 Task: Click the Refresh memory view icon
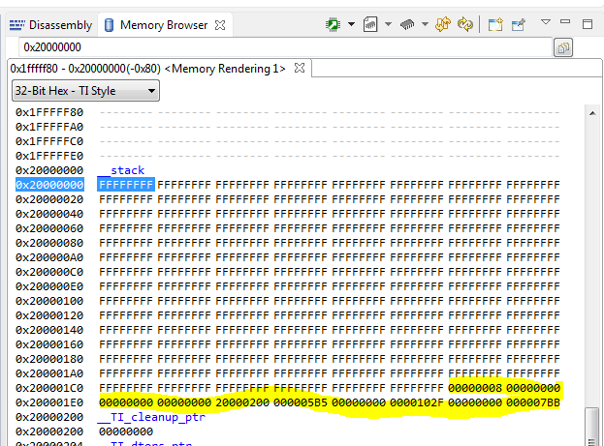443,24
